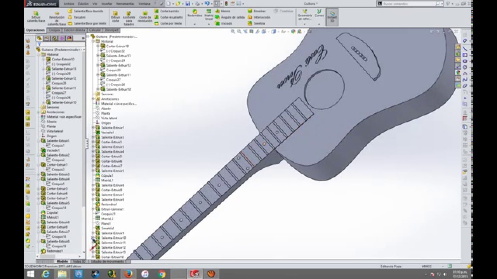The height and width of the screenshot is (279, 497).
Task: Click the FeatureManager filter field
Action: (x=60, y=44)
